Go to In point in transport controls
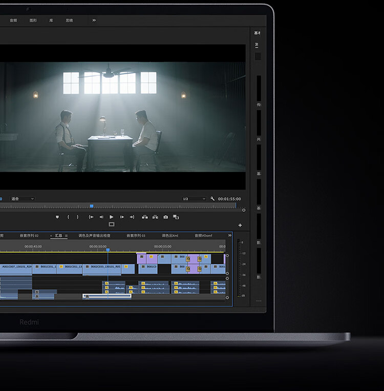The width and height of the screenshot is (384, 391). coord(91,217)
